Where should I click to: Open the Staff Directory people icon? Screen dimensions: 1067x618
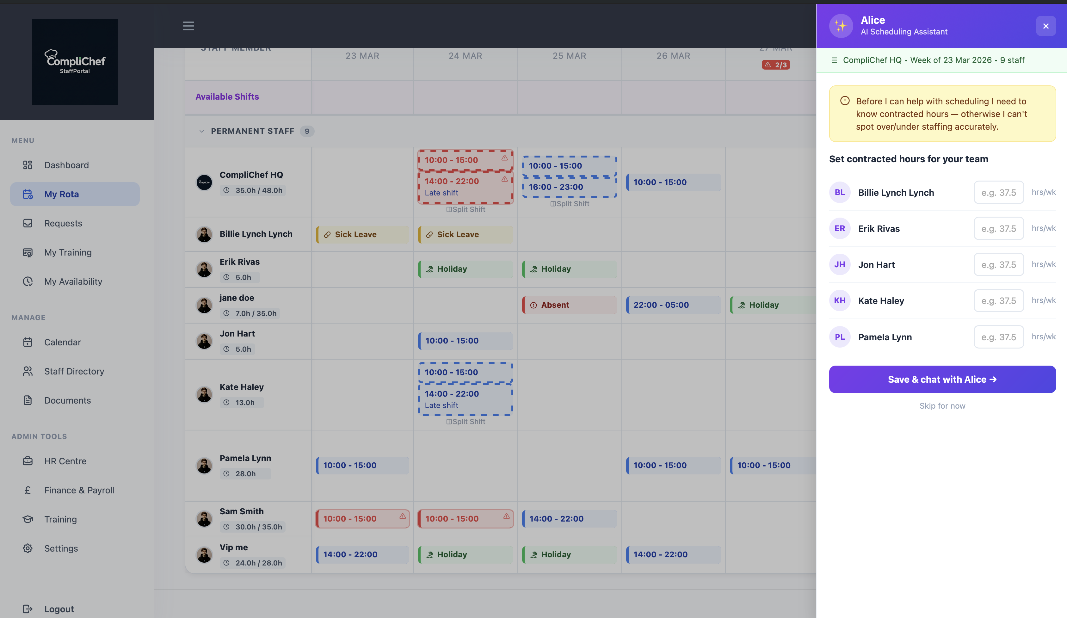click(x=28, y=371)
